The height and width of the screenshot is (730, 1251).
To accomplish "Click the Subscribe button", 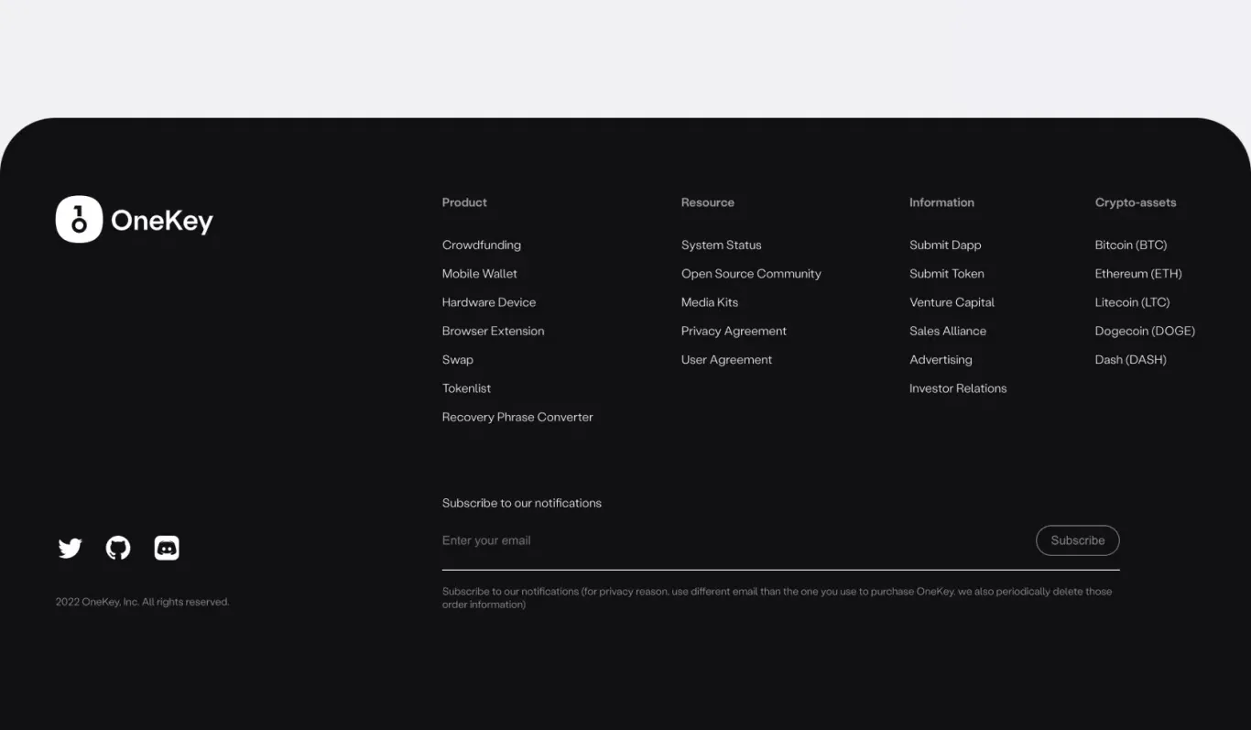I will coord(1077,540).
